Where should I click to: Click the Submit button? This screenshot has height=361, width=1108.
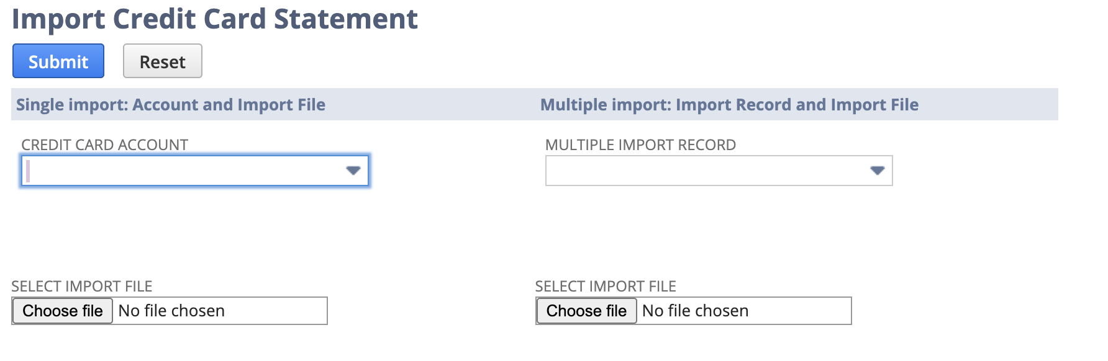[x=58, y=61]
